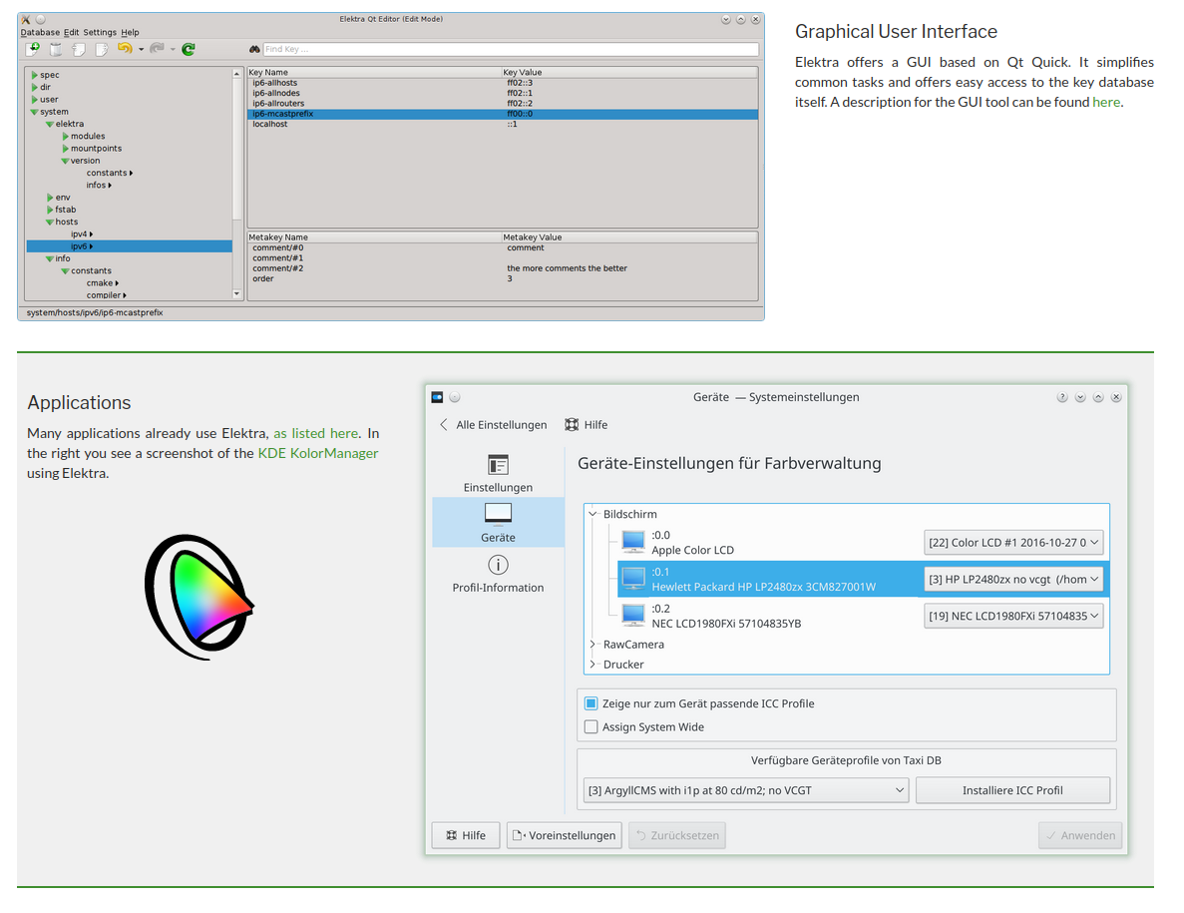1184x913 pixels.
Task: Click the trash can delete icon in Elektra toolbar
Action: coord(56,49)
